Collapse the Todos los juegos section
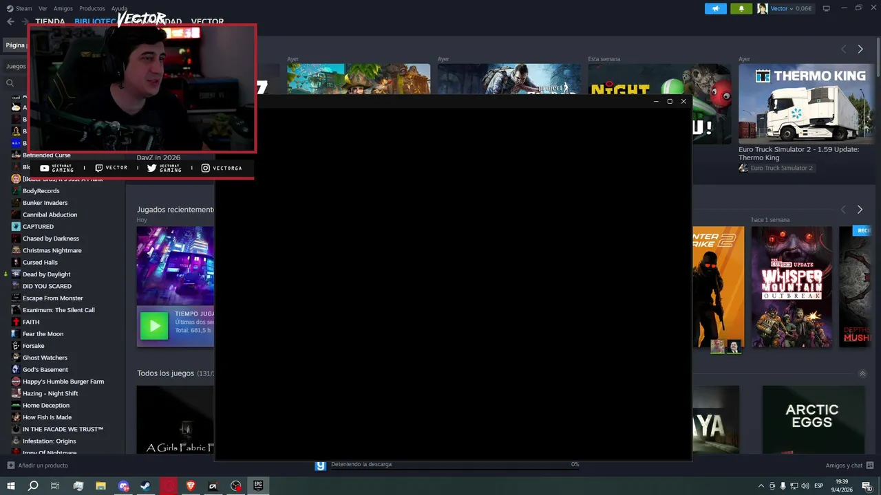The image size is (881, 495). coord(862,374)
